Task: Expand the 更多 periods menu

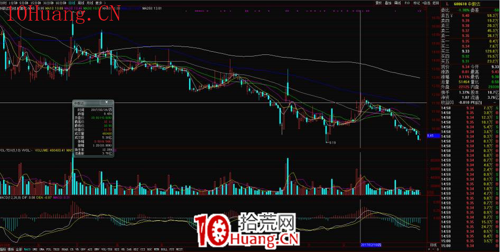Action: pos(100,3)
